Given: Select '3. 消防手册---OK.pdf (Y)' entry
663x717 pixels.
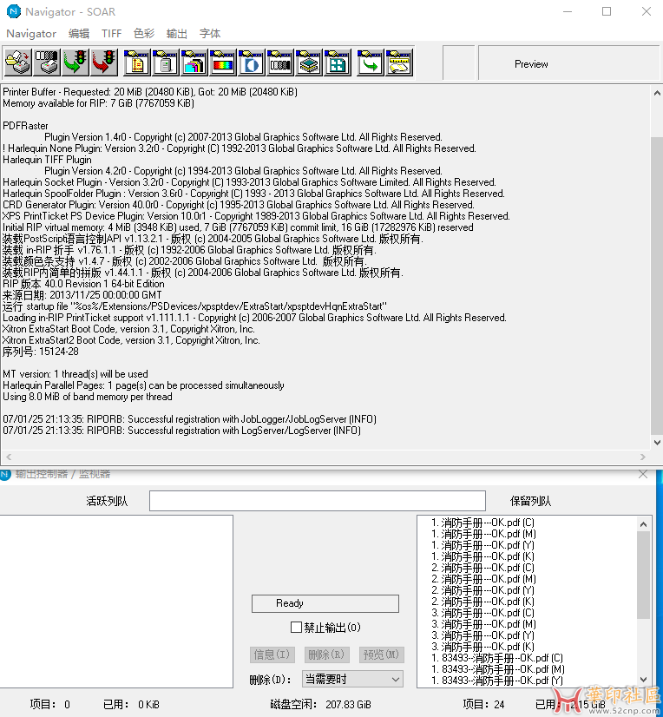Looking at the screenshot, I should coord(482,635).
